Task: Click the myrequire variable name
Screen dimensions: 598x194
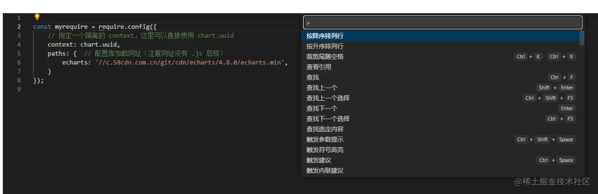Action: 71,26
